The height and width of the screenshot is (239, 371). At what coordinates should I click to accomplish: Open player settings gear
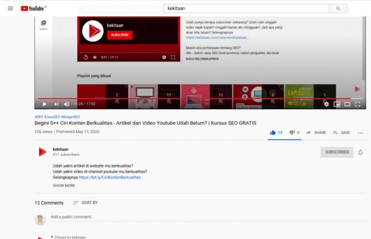click(x=326, y=104)
